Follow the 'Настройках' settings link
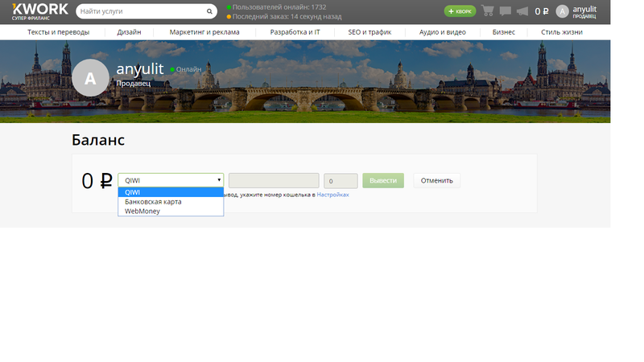This screenshot has height=362, width=644. pos(332,195)
